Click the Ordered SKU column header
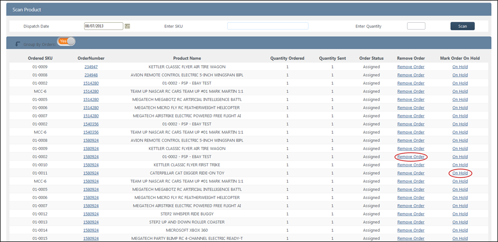Screen dimensions: 498x242 coord(40,59)
